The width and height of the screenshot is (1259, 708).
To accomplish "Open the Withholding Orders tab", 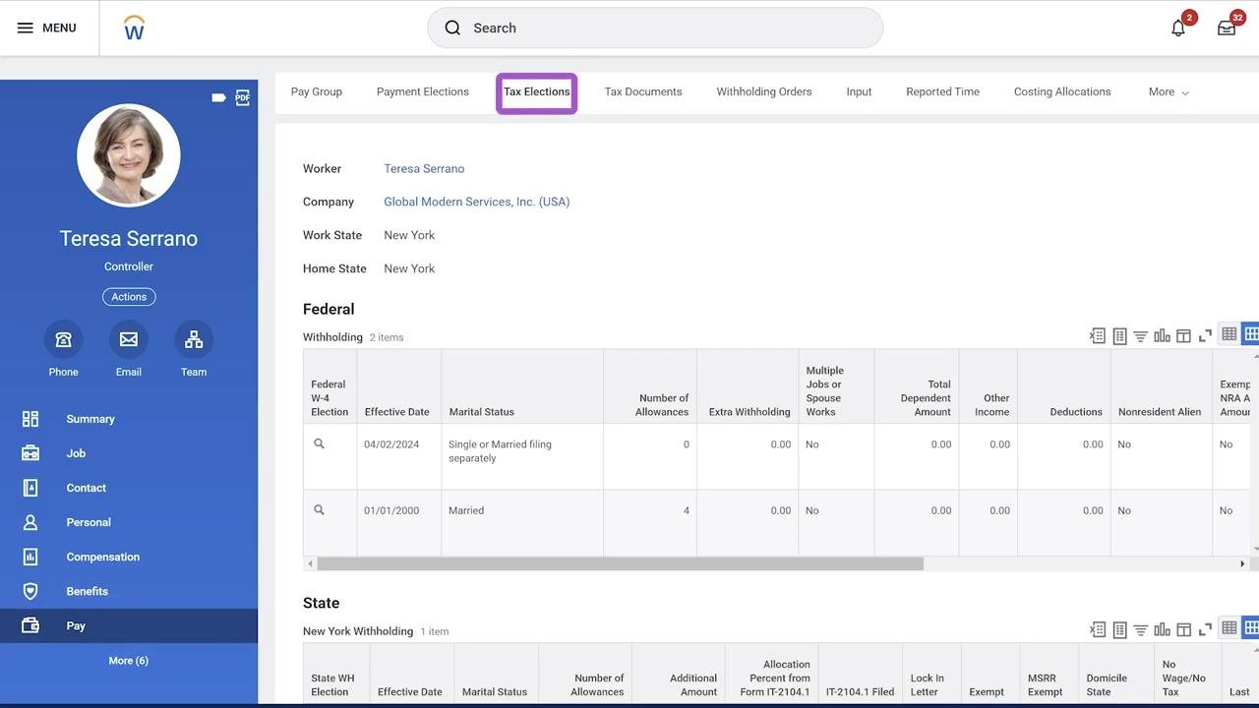I will point(764,91).
